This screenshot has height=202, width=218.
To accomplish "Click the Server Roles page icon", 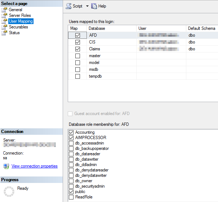I will tap(4, 15).
